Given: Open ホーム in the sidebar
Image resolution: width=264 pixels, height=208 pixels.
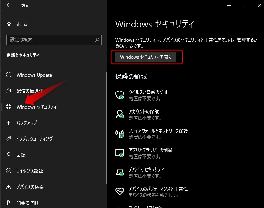Looking at the screenshot, I should click(x=22, y=24).
